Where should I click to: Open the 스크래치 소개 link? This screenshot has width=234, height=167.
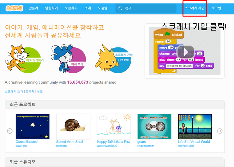(x=14, y=91)
